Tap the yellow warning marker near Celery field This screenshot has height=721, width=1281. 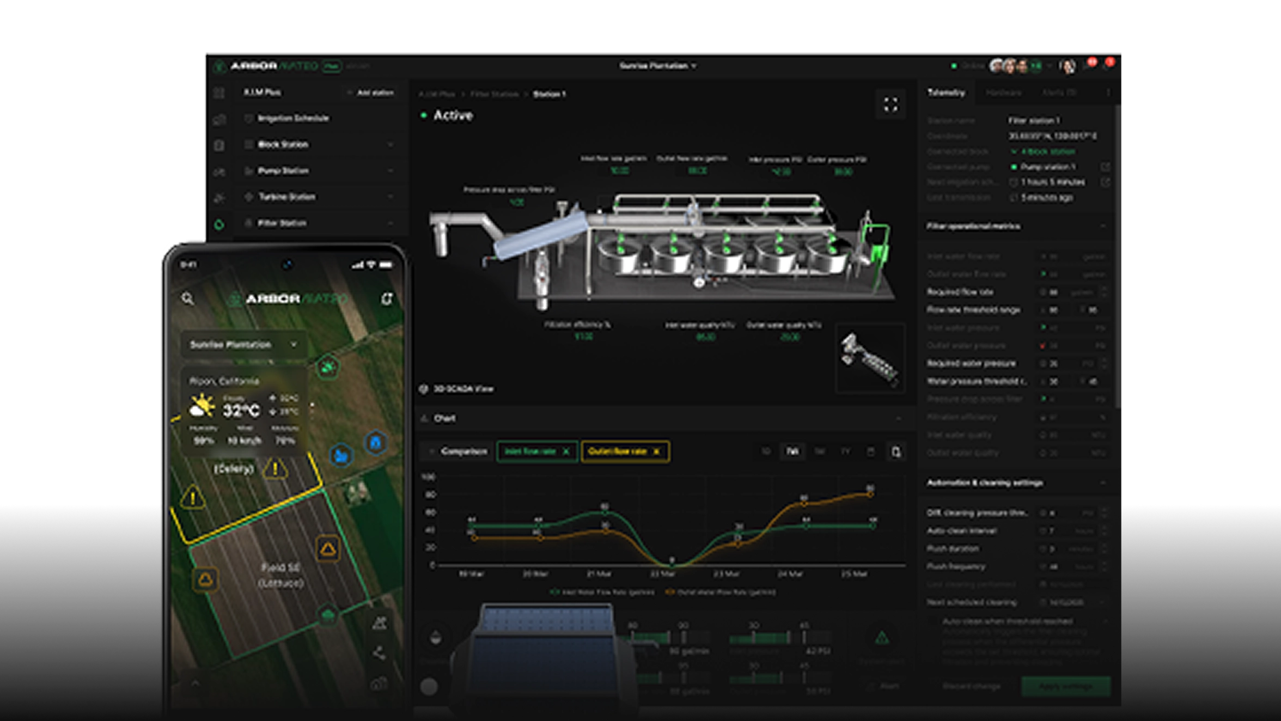click(x=275, y=469)
